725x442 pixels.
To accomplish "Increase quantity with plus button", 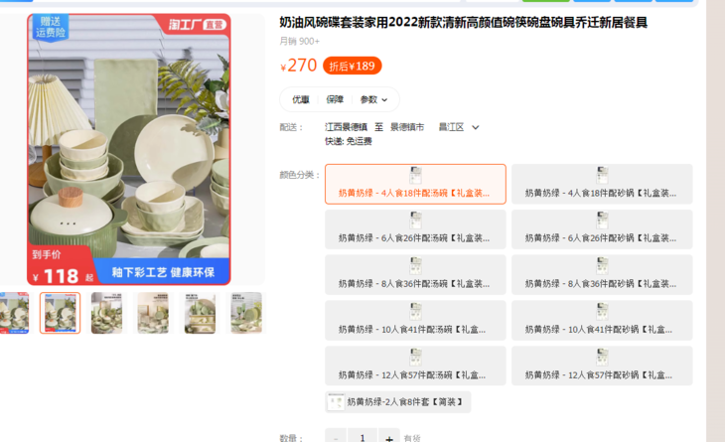I will click(389, 437).
